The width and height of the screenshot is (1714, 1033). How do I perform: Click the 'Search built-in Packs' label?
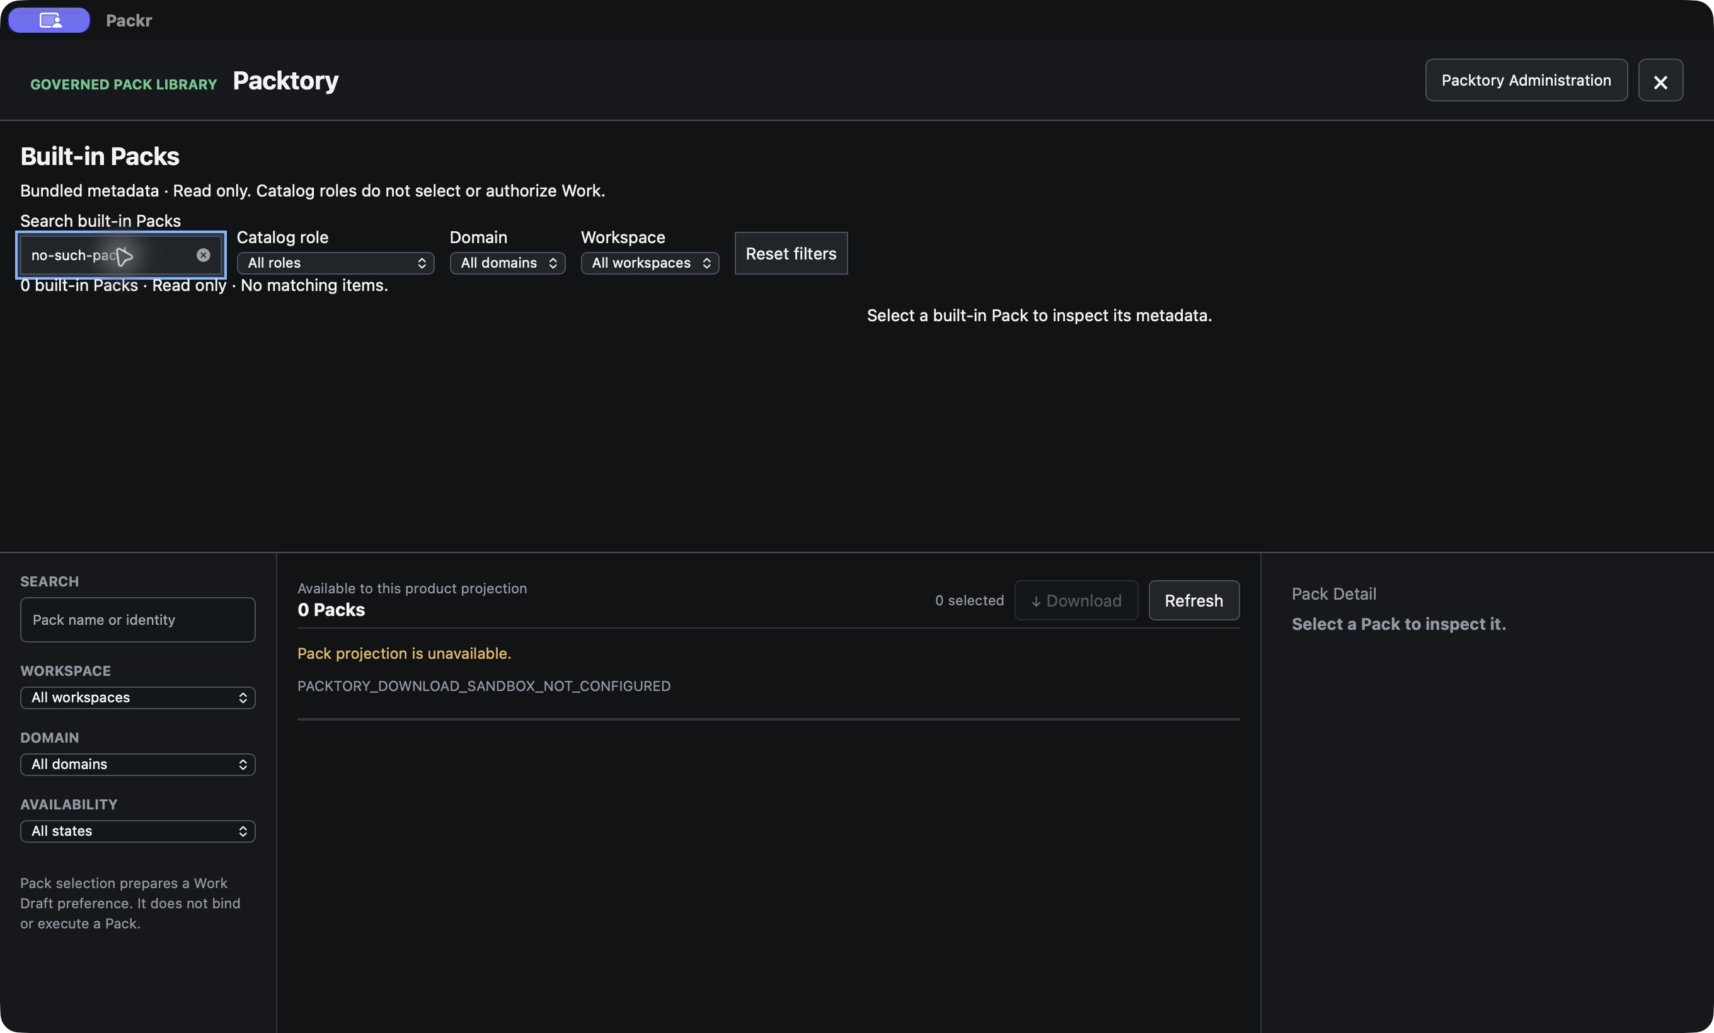coord(100,221)
